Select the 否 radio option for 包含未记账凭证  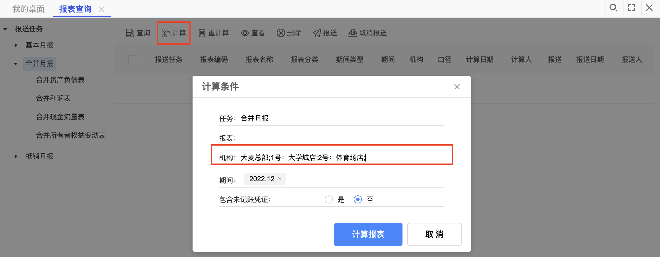pyautogui.click(x=358, y=199)
